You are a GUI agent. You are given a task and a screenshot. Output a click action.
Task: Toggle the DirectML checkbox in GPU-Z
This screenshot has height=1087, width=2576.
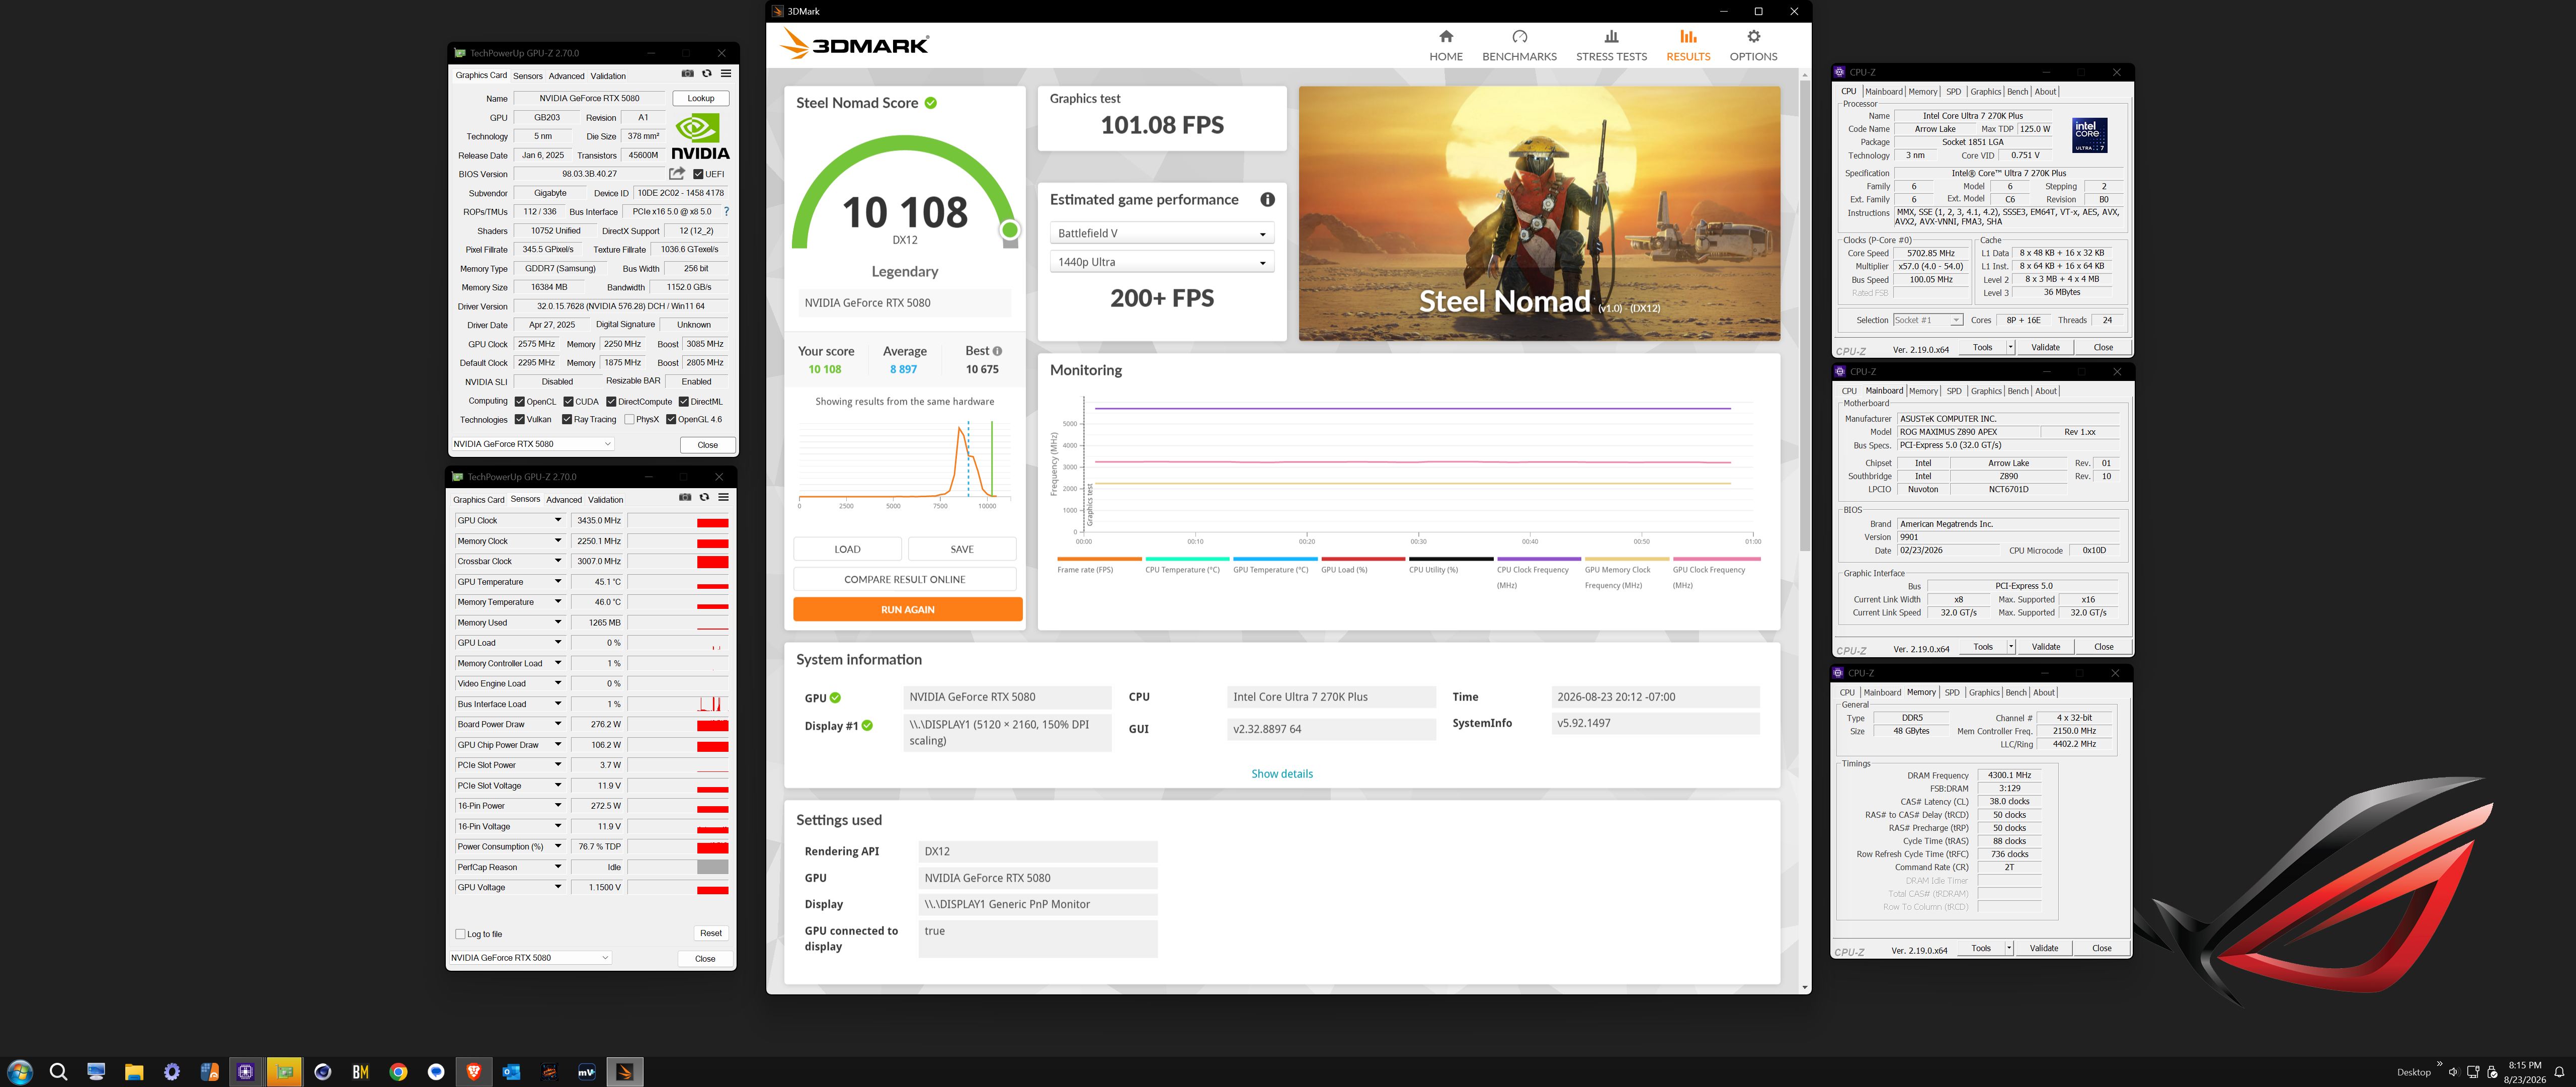[684, 402]
